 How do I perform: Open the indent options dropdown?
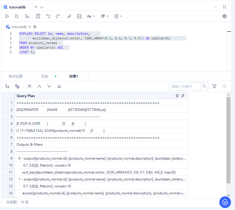[118, 16]
